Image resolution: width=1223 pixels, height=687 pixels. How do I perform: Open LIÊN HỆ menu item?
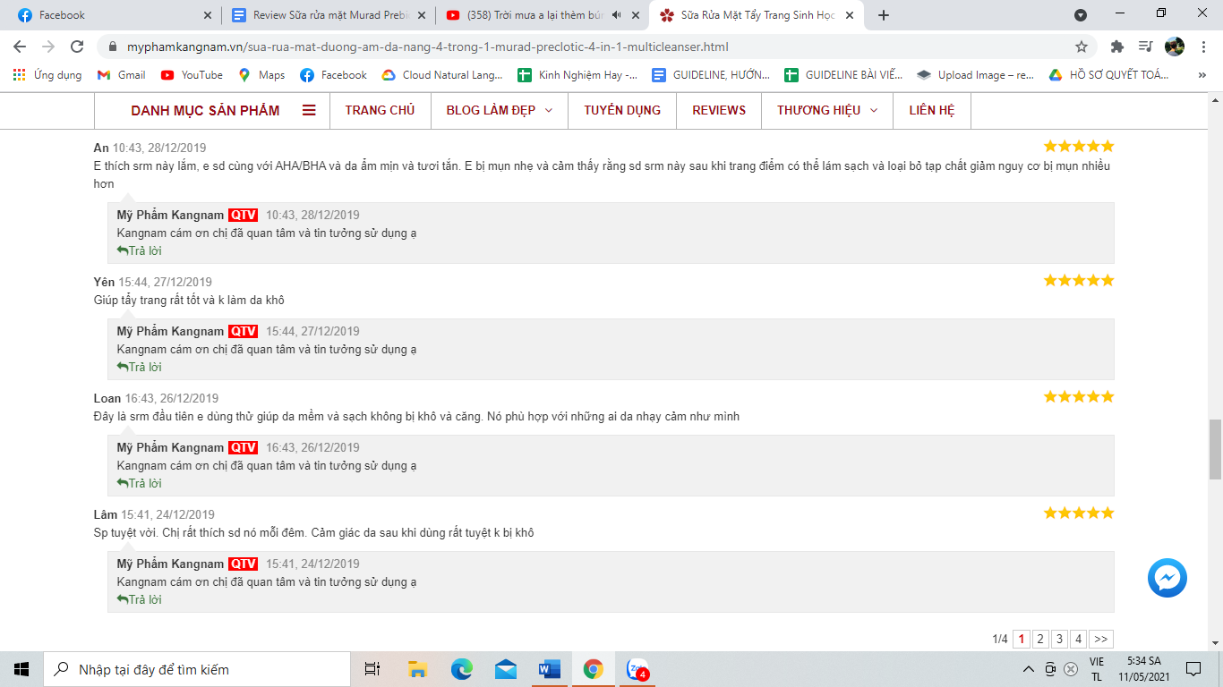(x=932, y=111)
